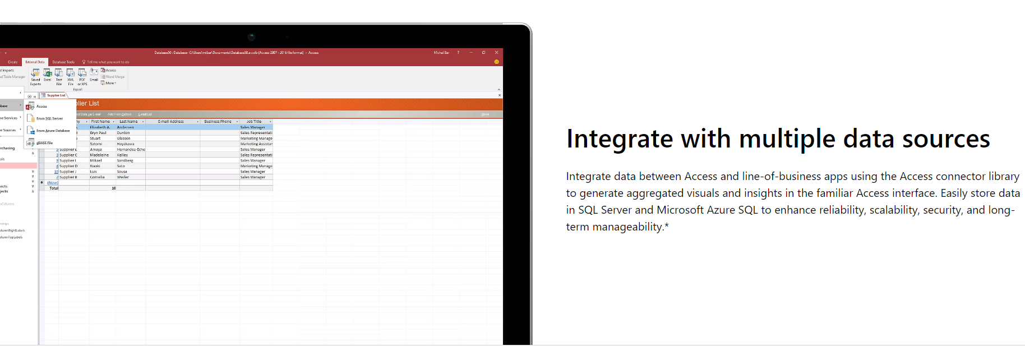Select the Andersen last name cell
1025x346 pixels.
(130, 127)
